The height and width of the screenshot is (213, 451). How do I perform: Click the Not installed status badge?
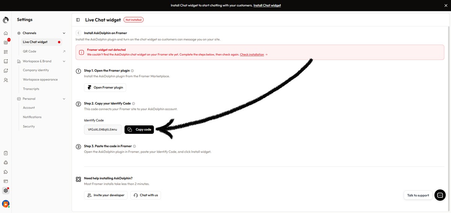[133, 20]
